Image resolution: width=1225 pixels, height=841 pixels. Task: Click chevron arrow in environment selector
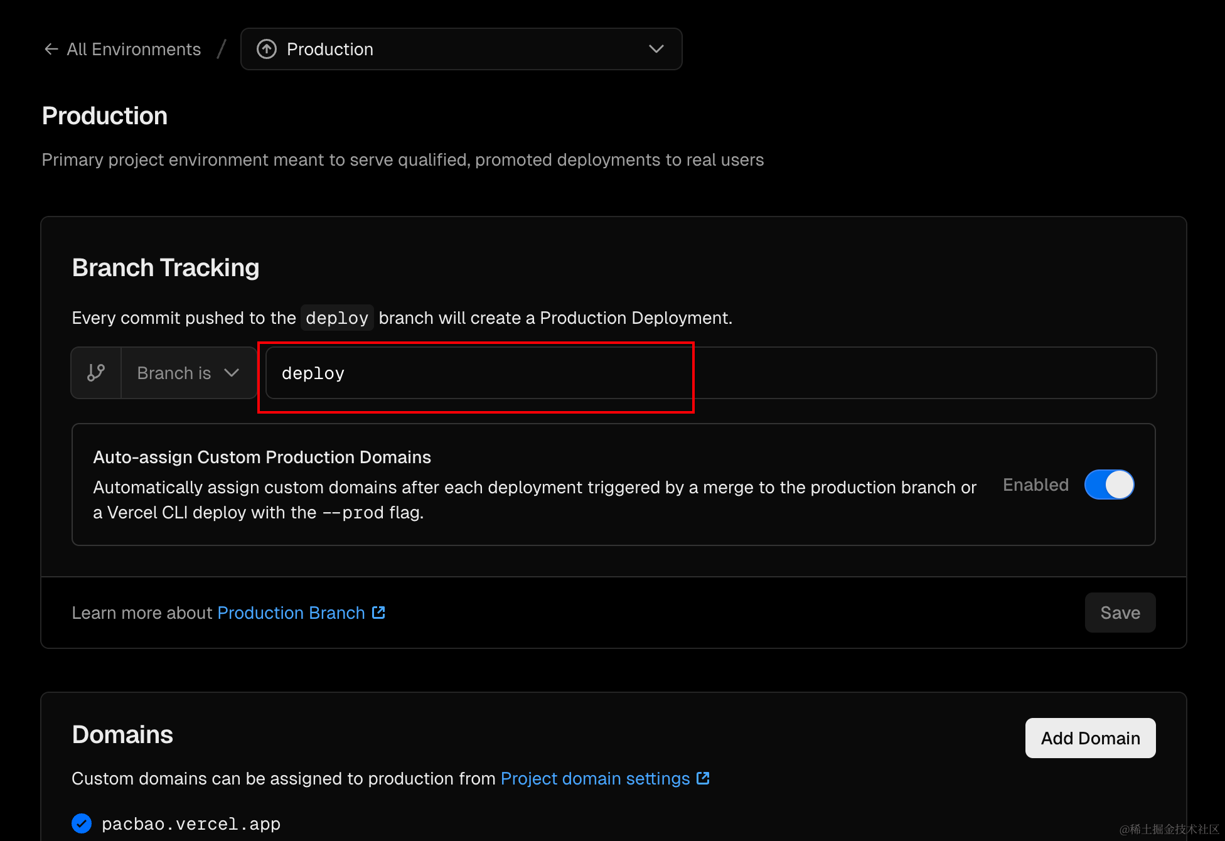(x=656, y=49)
